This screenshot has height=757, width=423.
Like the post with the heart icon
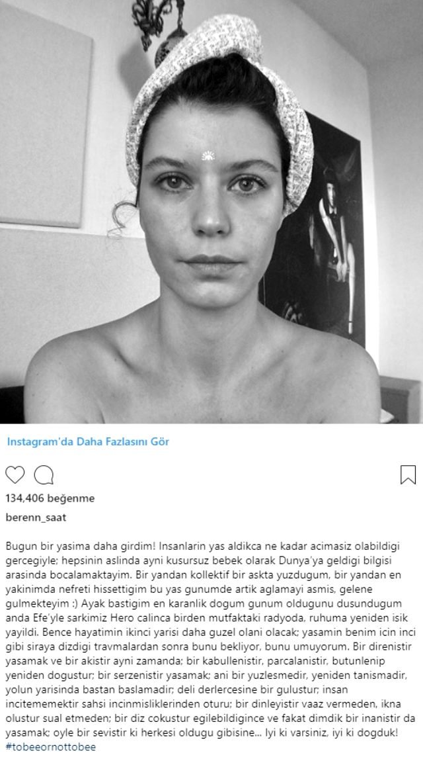(x=15, y=475)
